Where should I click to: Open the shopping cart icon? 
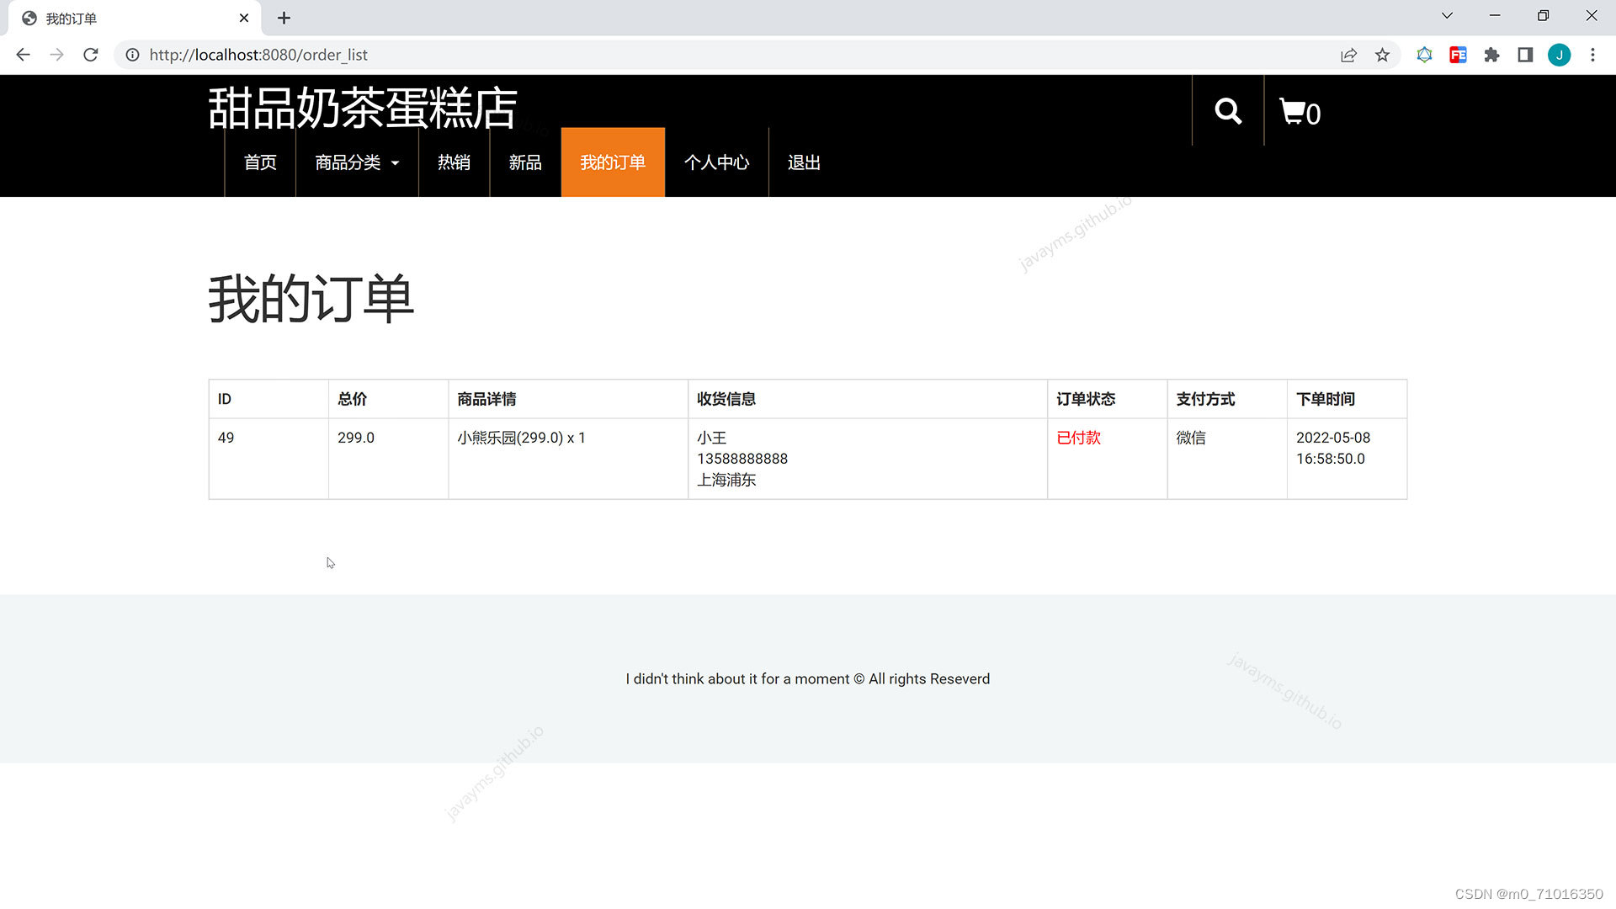(x=1296, y=111)
